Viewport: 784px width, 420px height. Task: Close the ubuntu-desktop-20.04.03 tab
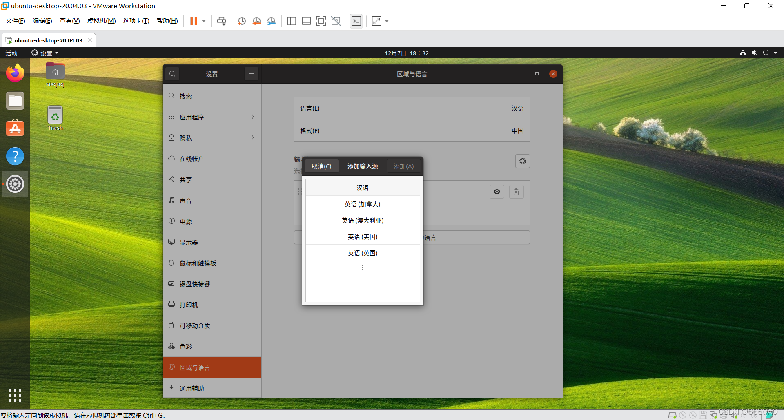pyautogui.click(x=90, y=40)
